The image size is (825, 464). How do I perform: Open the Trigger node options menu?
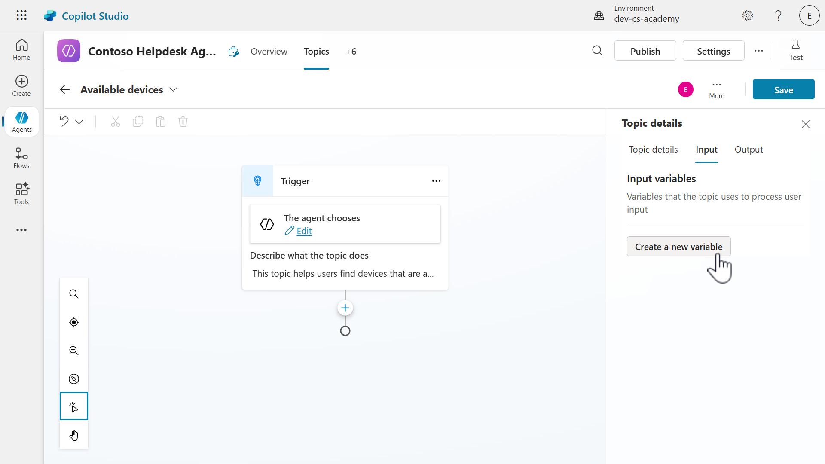[436, 181]
